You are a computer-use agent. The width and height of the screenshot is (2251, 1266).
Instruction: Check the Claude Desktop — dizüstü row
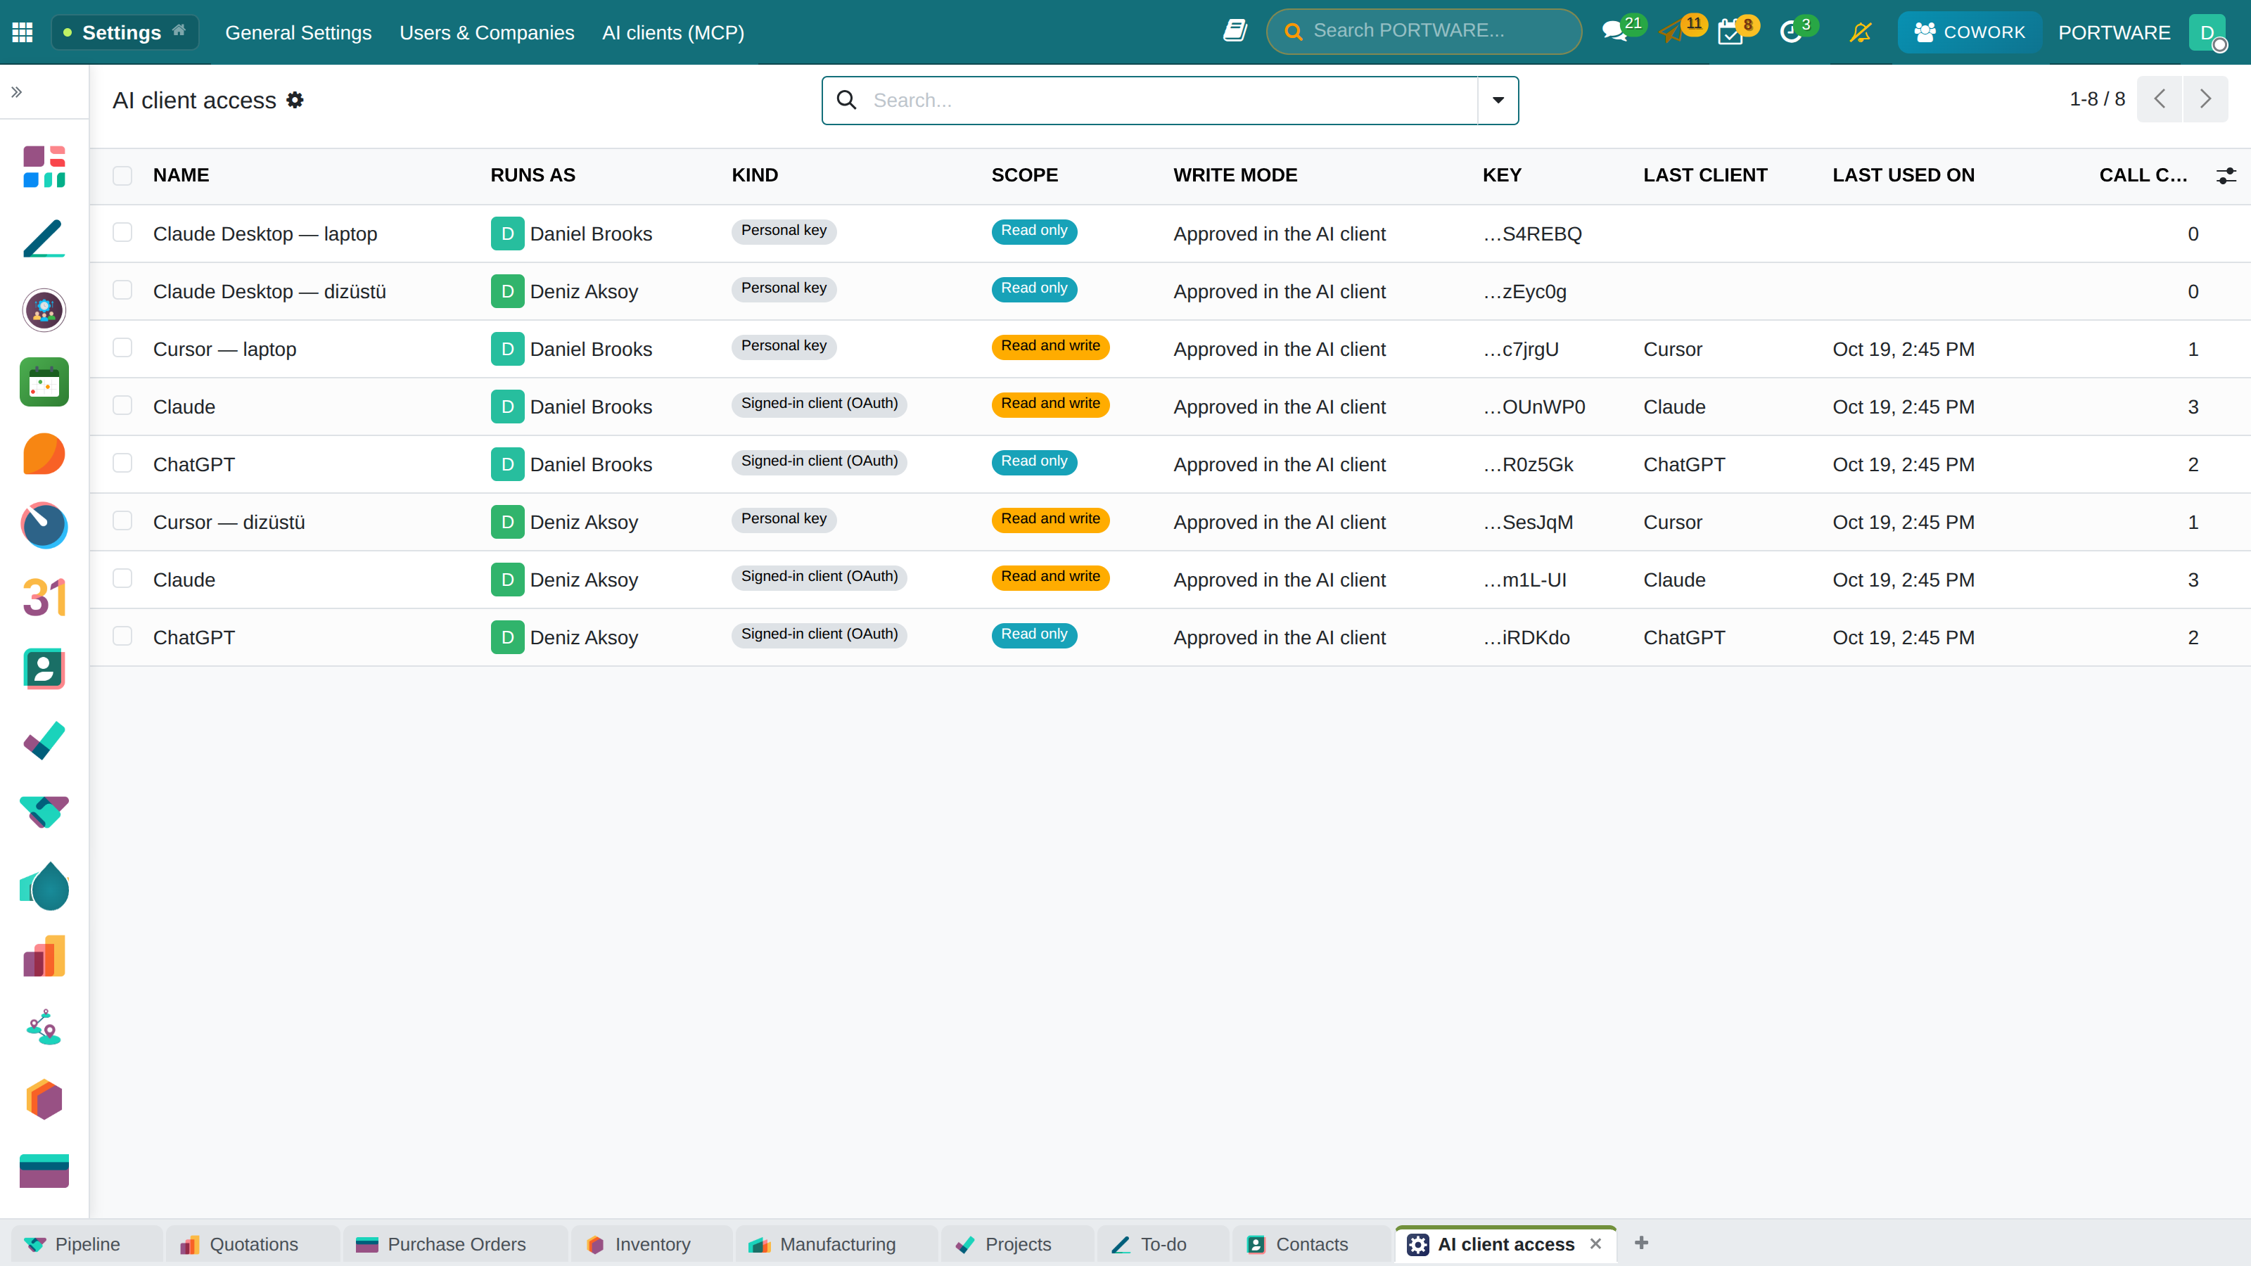(x=122, y=290)
